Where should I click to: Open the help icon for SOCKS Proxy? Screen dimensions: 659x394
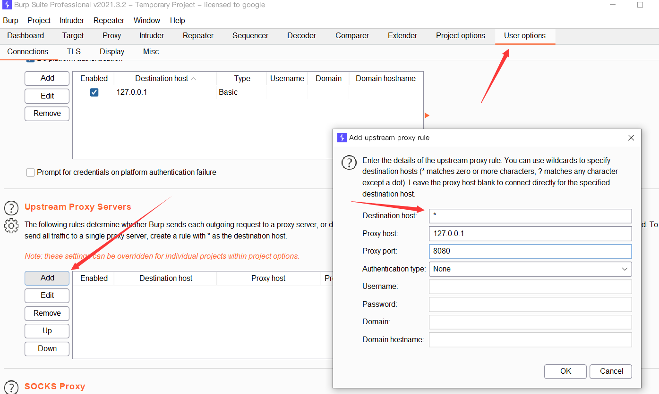[11, 387]
